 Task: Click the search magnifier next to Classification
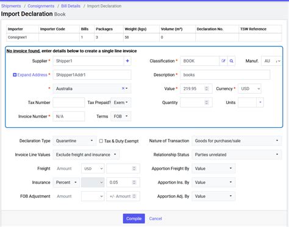click(x=231, y=61)
